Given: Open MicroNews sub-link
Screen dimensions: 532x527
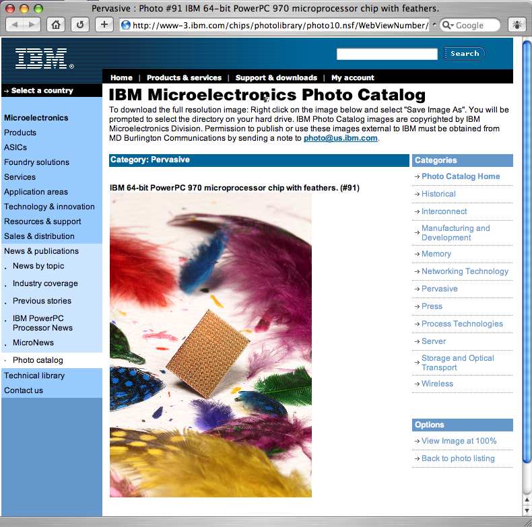Looking at the screenshot, I should [x=33, y=343].
